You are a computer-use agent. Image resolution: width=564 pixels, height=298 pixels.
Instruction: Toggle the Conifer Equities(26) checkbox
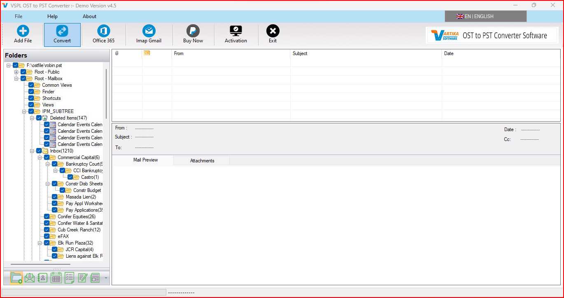[47, 217]
